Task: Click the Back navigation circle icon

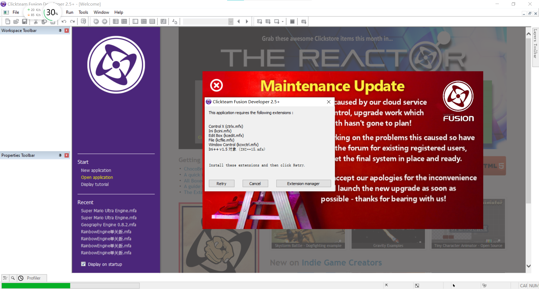Action: pos(96,22)
